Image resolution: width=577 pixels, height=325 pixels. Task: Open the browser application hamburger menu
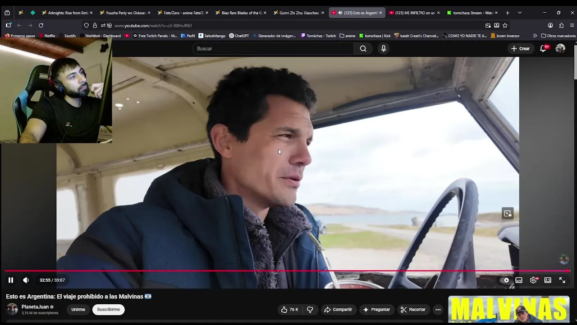[x=572, y=25]
